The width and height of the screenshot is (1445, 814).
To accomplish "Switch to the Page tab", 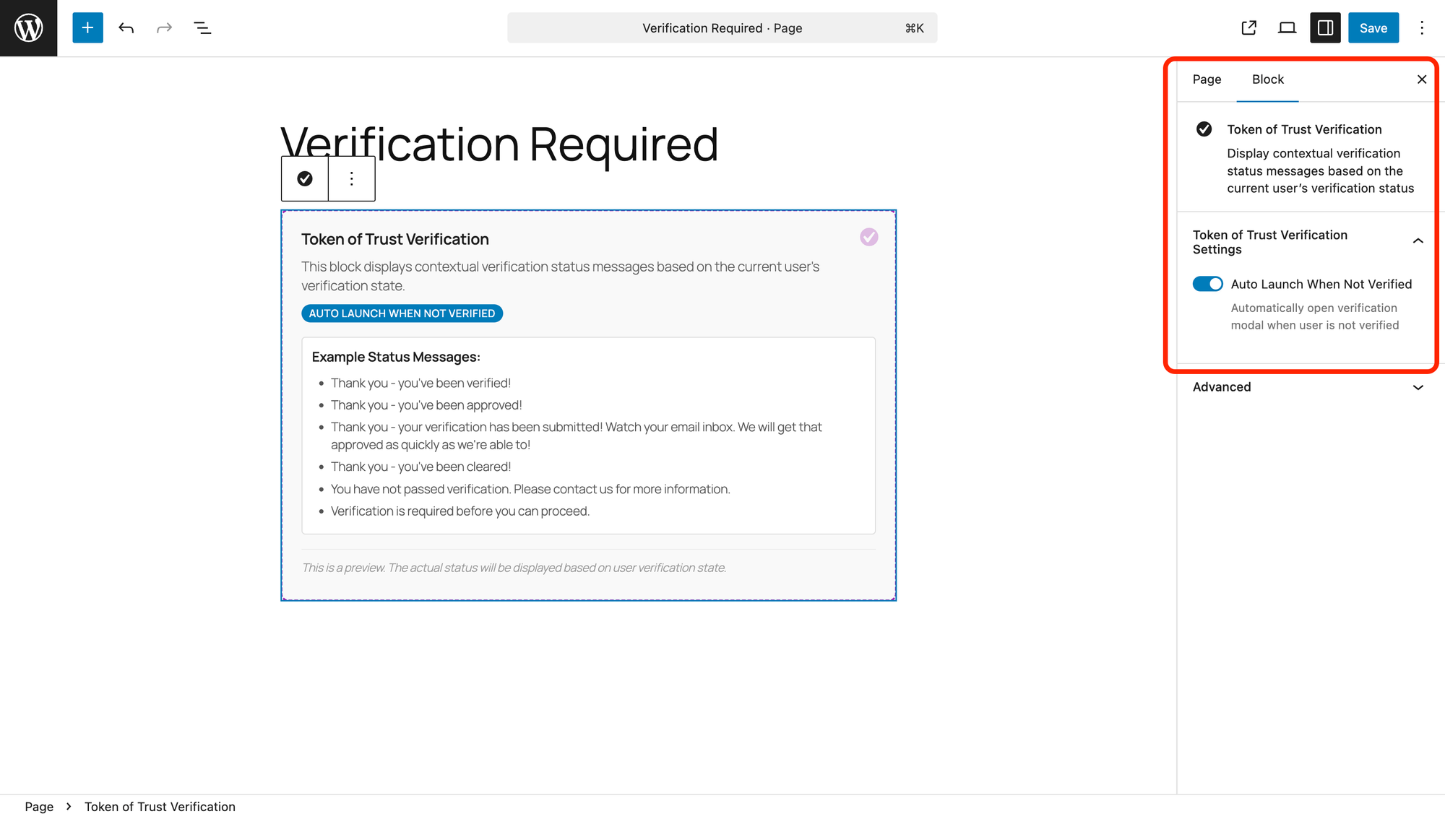I will 1207,79.
